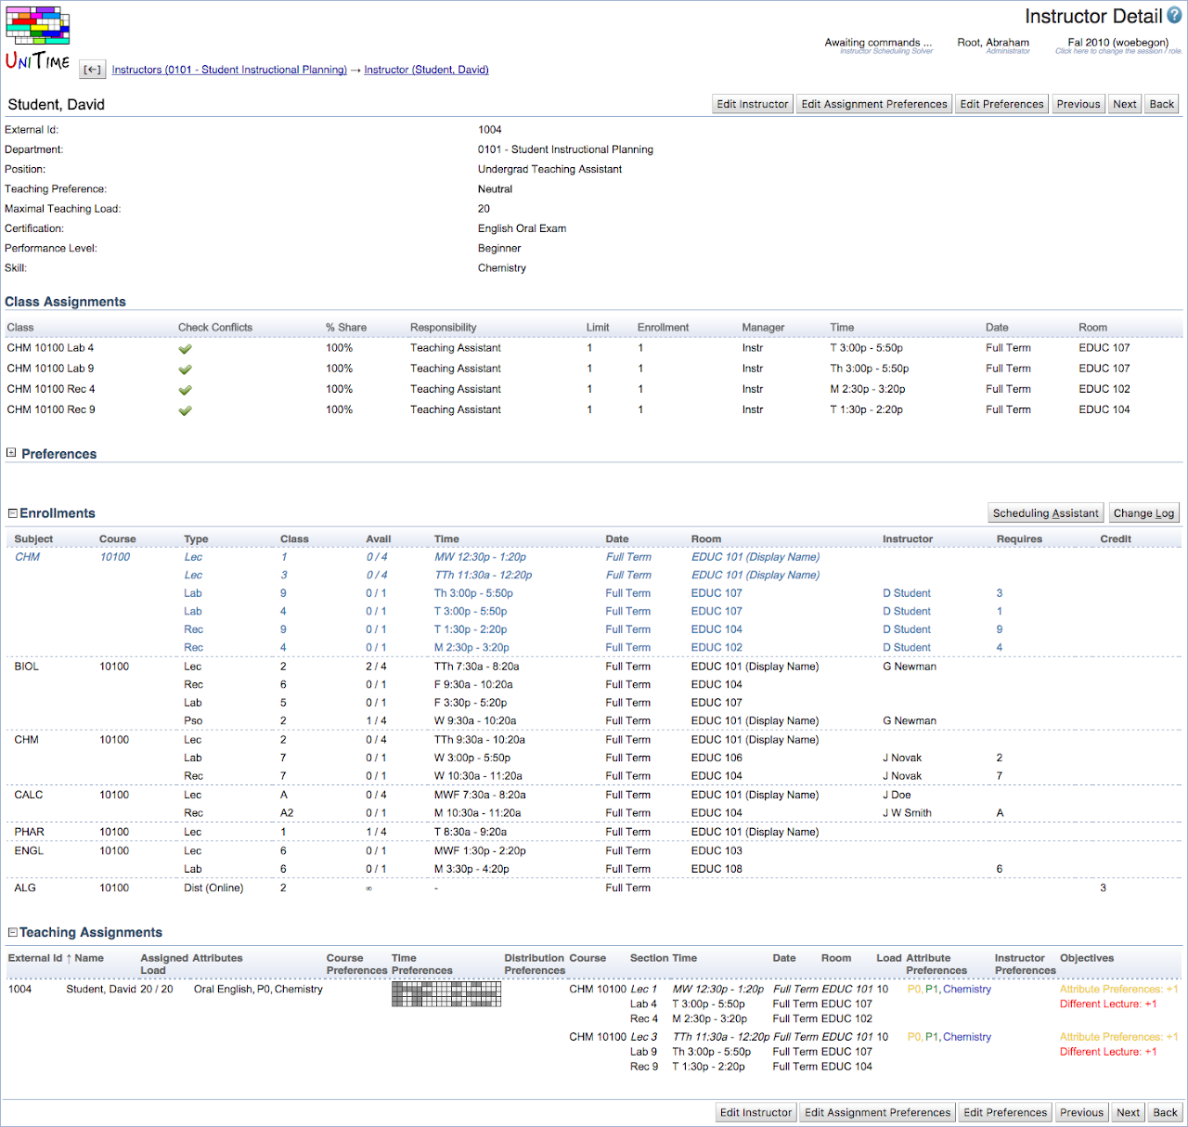Click the conflict check mark for CHM 10100 Rec 4
Viewport: 1188px width, 1127px height.
pos(186,390)
